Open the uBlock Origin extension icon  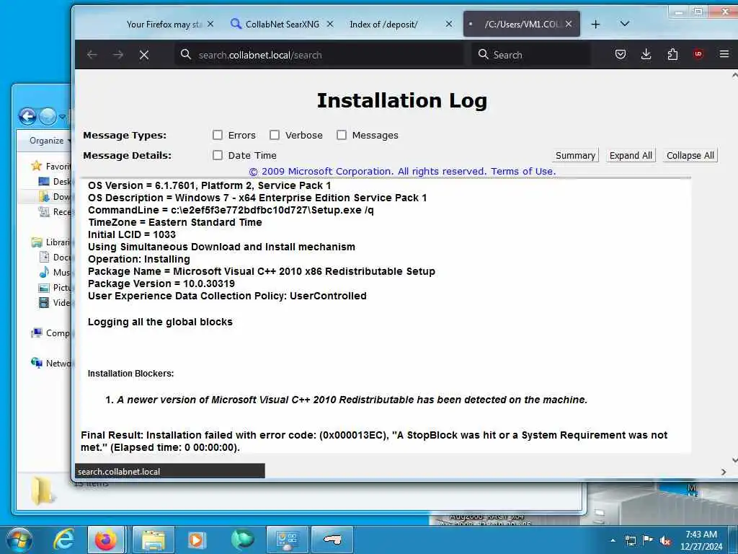click(x=698, y=55)
